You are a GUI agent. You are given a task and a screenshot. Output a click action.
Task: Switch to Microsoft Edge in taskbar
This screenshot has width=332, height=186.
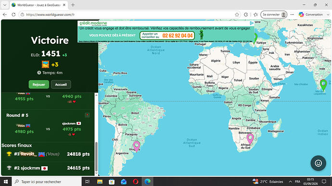pyautogui.click(x=148, y=182)
